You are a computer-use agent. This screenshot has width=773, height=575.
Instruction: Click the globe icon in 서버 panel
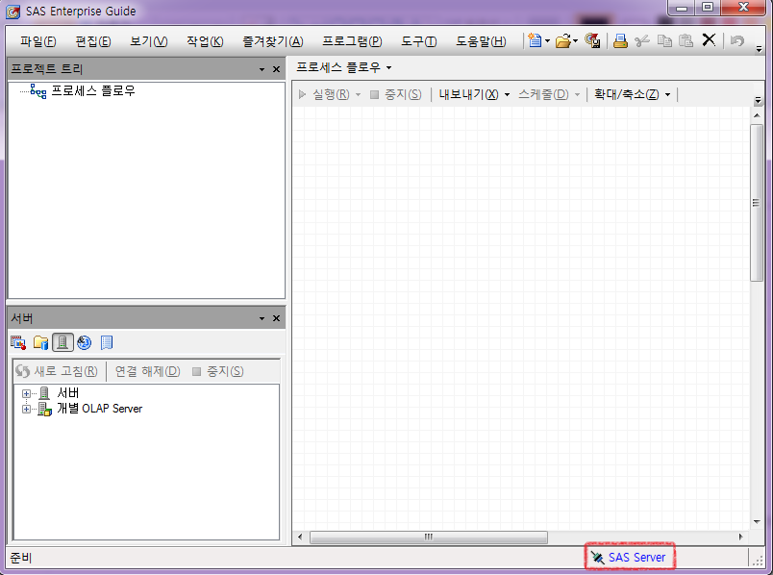click(x=85, y=342)
